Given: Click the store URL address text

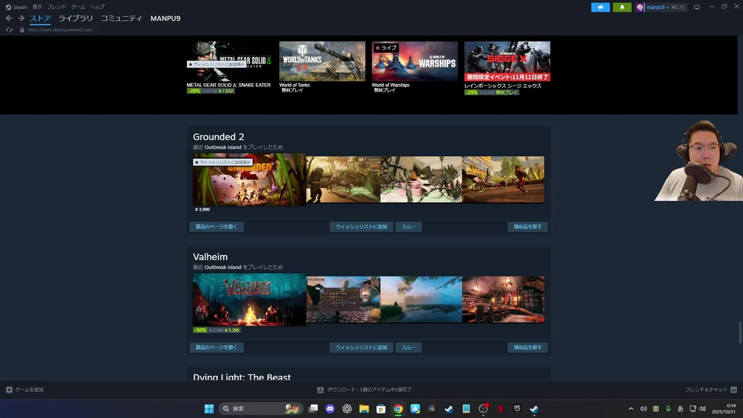Looking at the screenshot, I should pyautogui.click(x=60, y=30).
